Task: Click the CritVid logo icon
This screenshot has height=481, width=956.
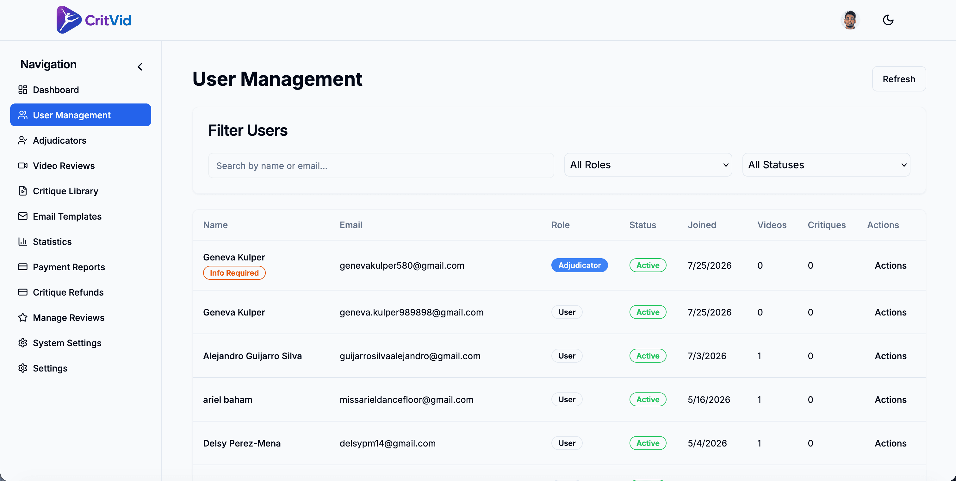Action: [x=69, y=20]
